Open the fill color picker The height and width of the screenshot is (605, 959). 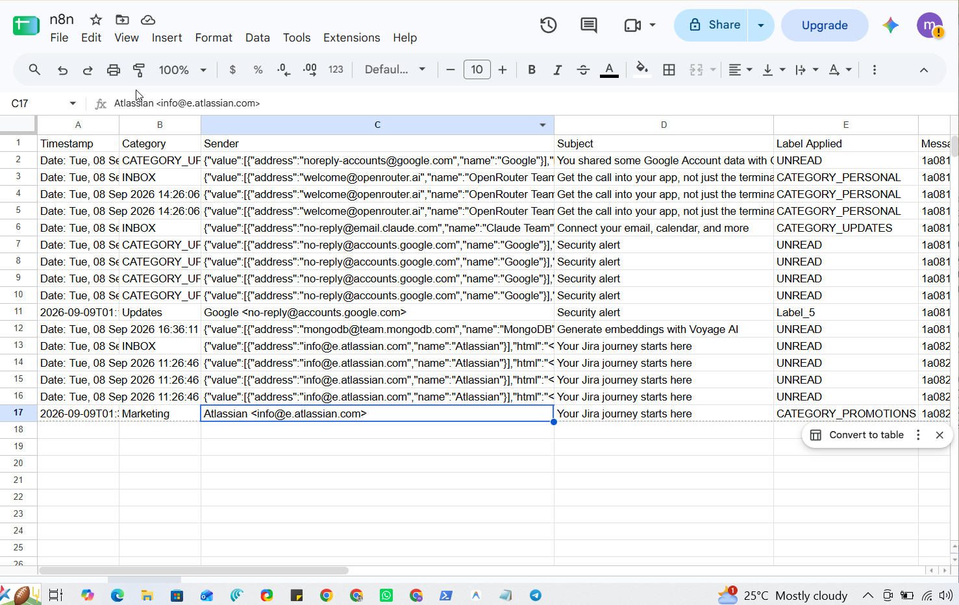click(642, 69)
